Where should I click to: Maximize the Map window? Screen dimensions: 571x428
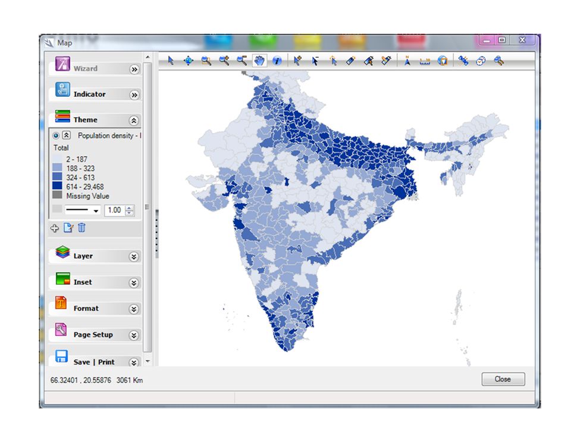click(502, 40)
